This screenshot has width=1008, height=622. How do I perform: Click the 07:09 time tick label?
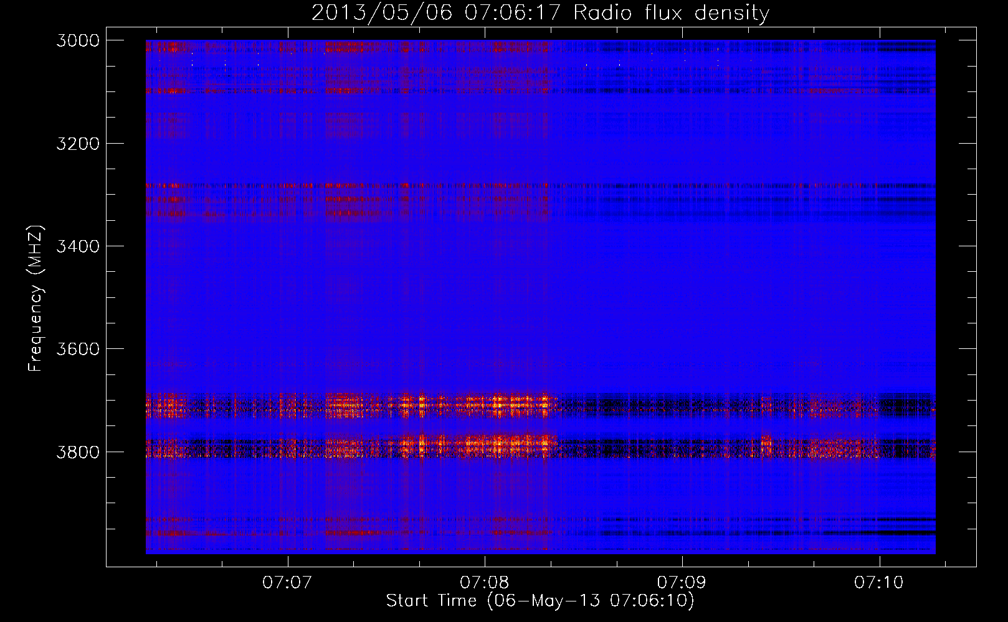tap(682, 582)
